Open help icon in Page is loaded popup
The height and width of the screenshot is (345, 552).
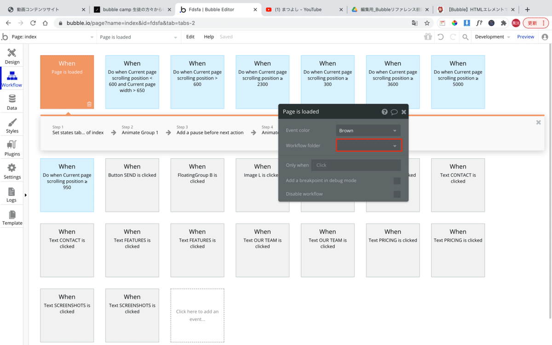(385, 112)
